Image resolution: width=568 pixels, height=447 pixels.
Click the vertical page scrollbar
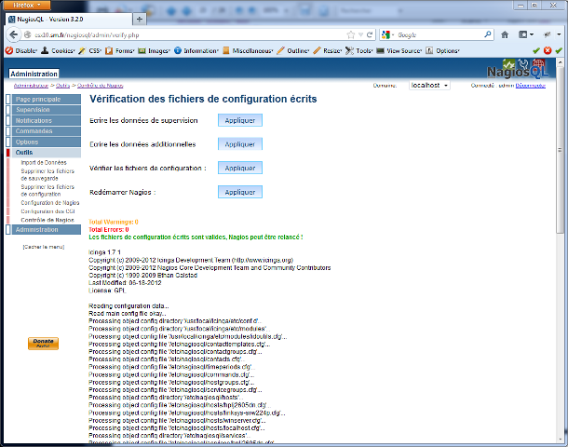pos(560,150)
